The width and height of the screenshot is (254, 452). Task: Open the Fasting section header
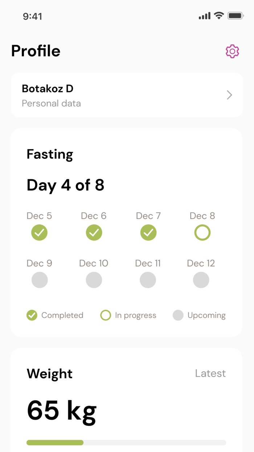tap(50, 154)
